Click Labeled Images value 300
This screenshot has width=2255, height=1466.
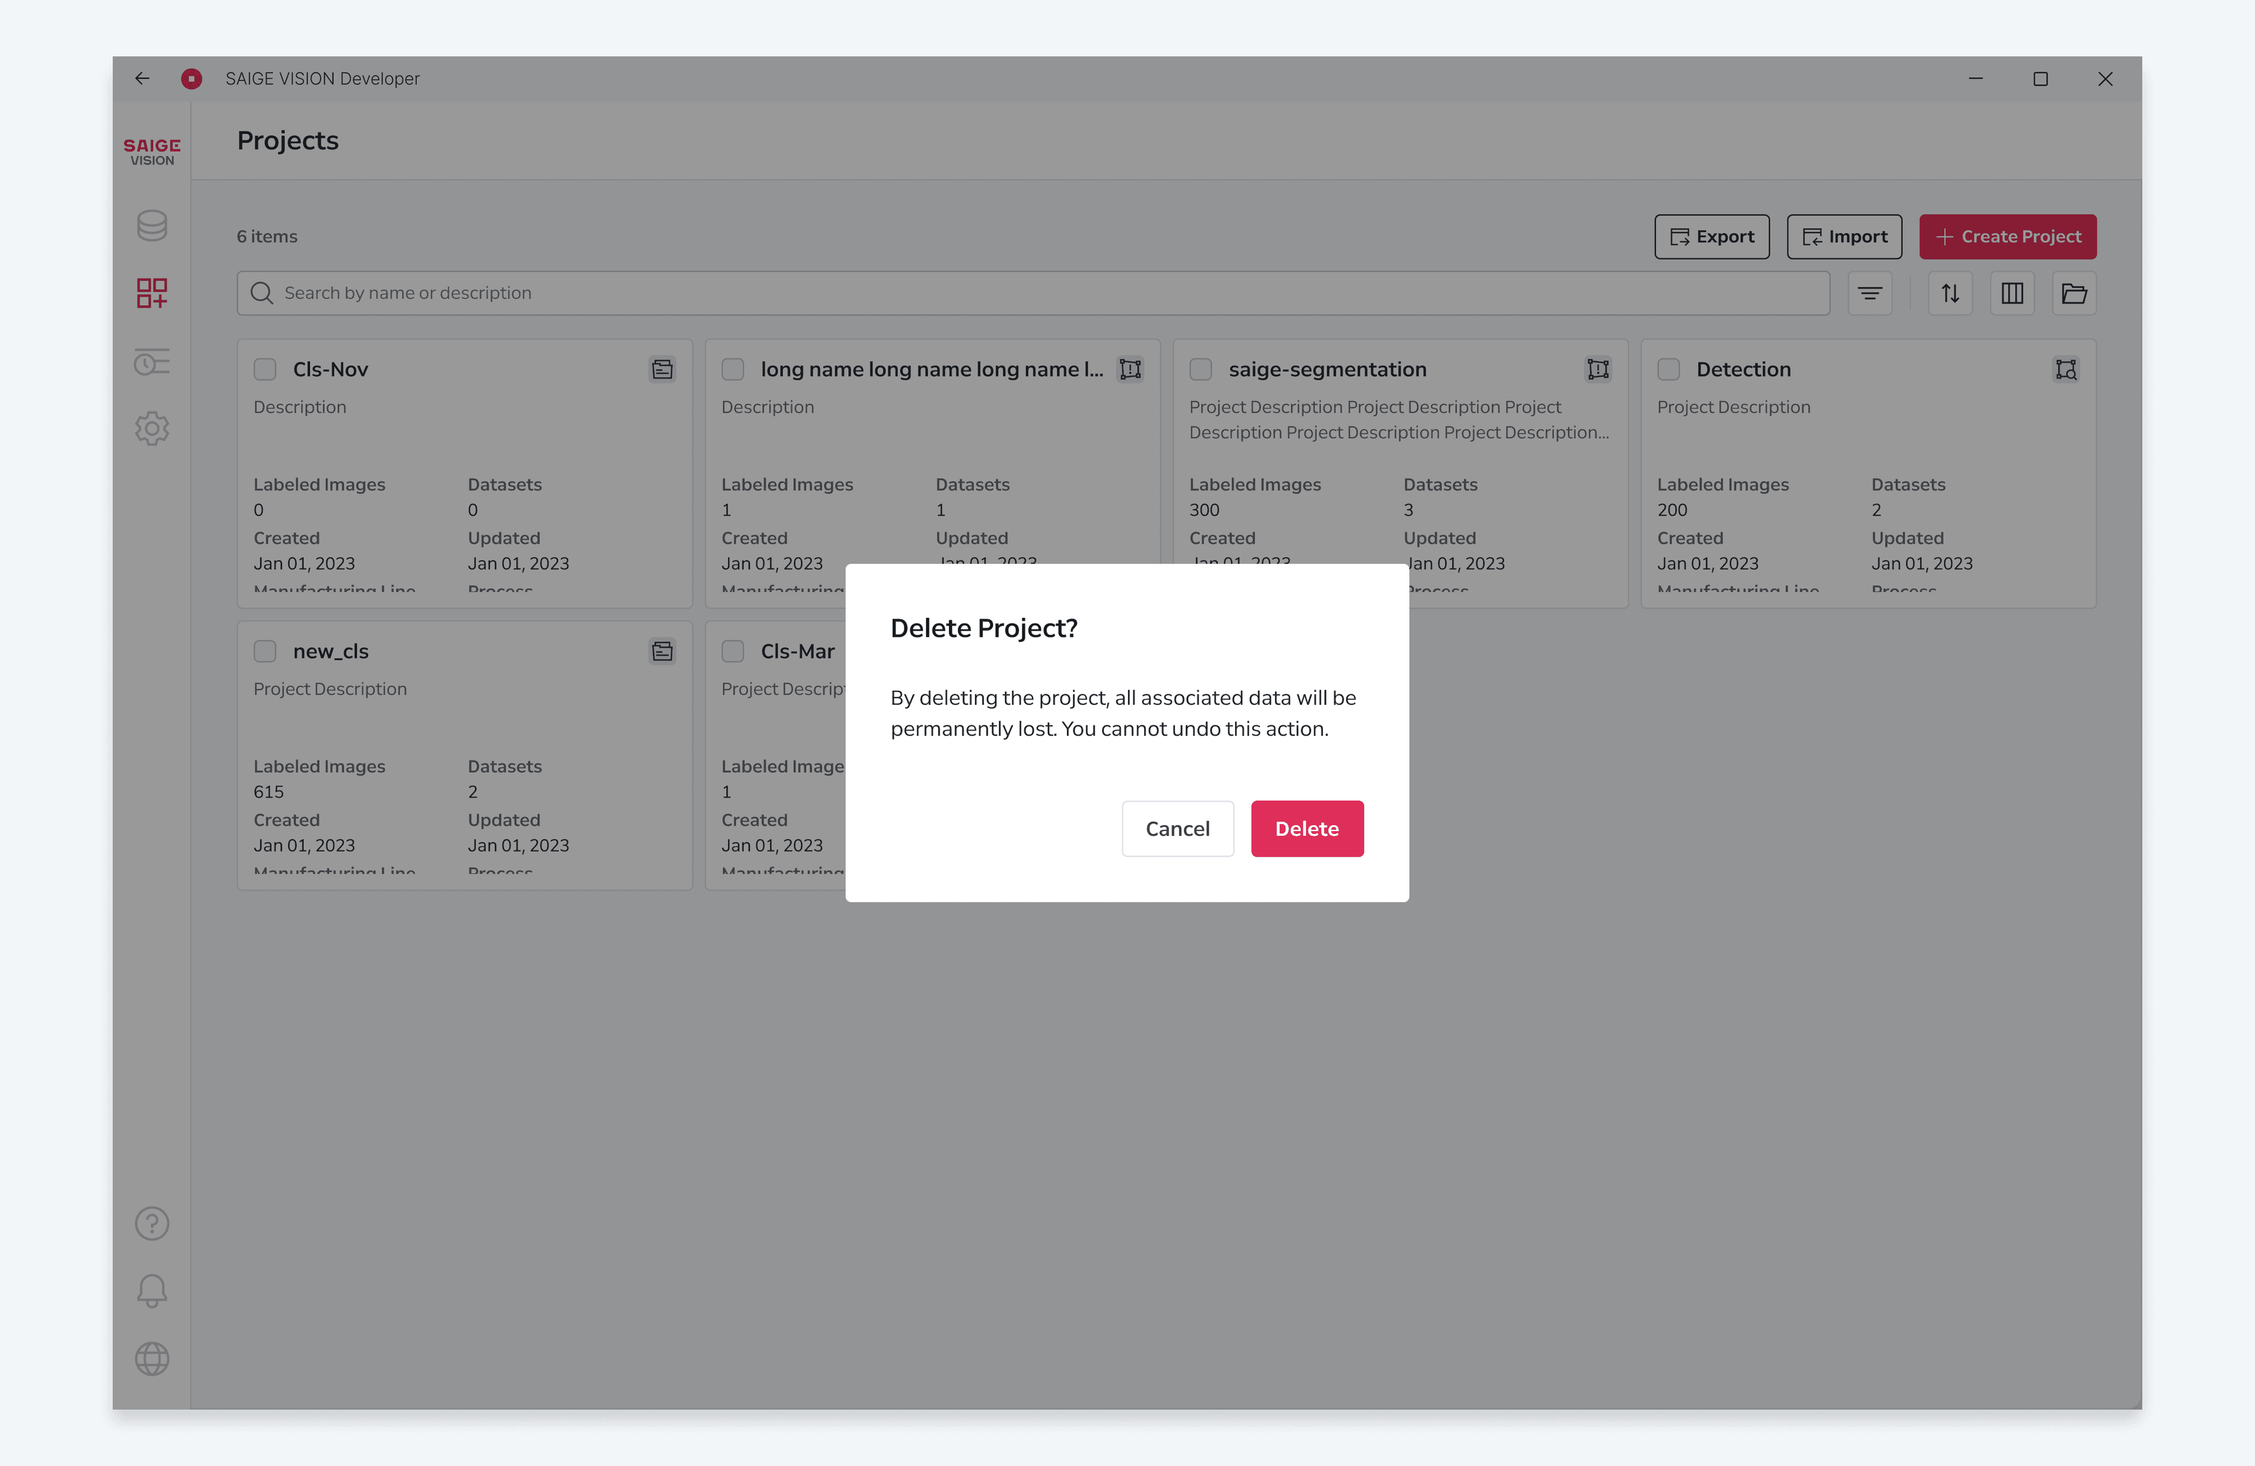pos(1203,510)
